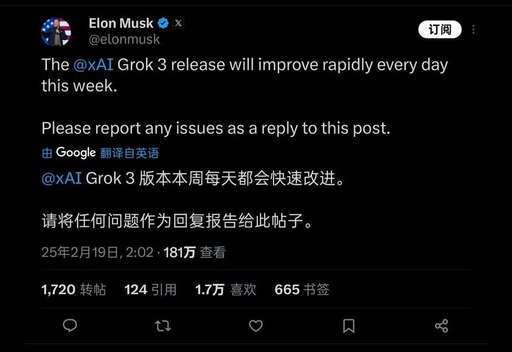The image size is (512, 352).
Task: Like the post using the heart icon
Action: point(256,326)
